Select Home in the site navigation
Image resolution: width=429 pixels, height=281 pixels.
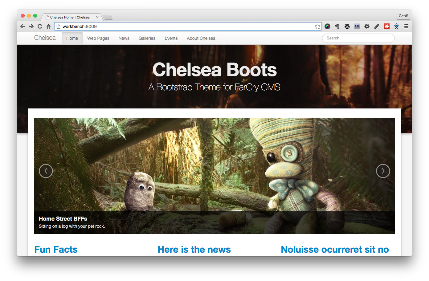pos(72,38)
